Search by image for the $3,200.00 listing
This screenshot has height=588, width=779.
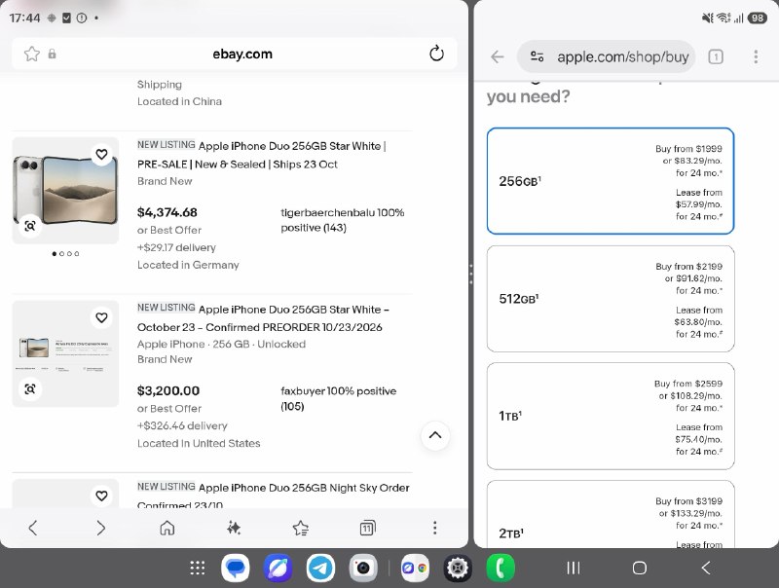tap(30, 388)
